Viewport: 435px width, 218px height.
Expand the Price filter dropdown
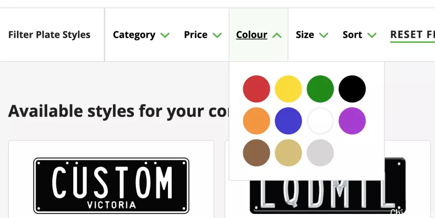203,35
